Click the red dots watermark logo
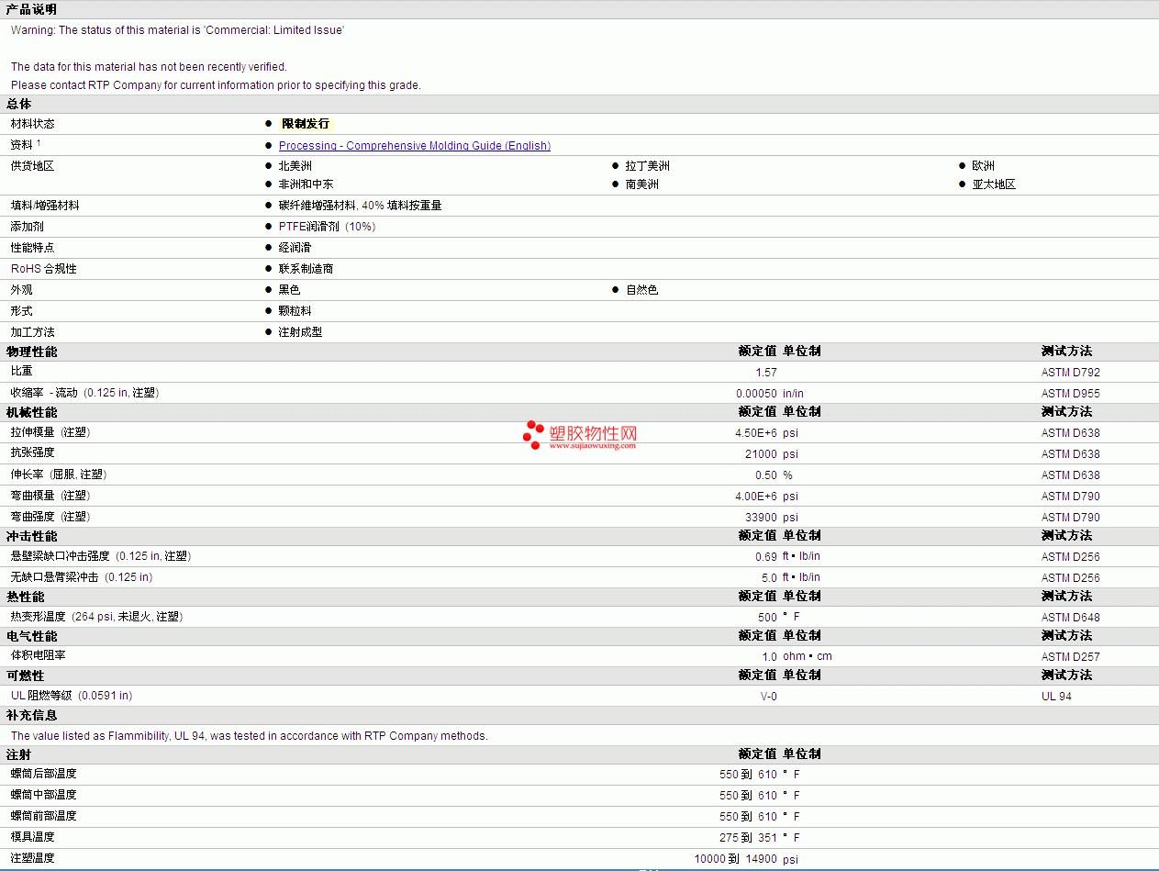Screen dimensions: 1159x871 tap(533, 434)
